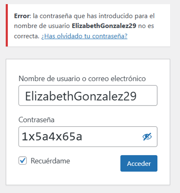The width and height of the screenshot is (180, 193).
Task: Click the gray background between notice and form
Action: (x=88, y=53)
